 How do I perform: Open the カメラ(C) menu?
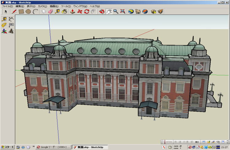tap(42, 6)
